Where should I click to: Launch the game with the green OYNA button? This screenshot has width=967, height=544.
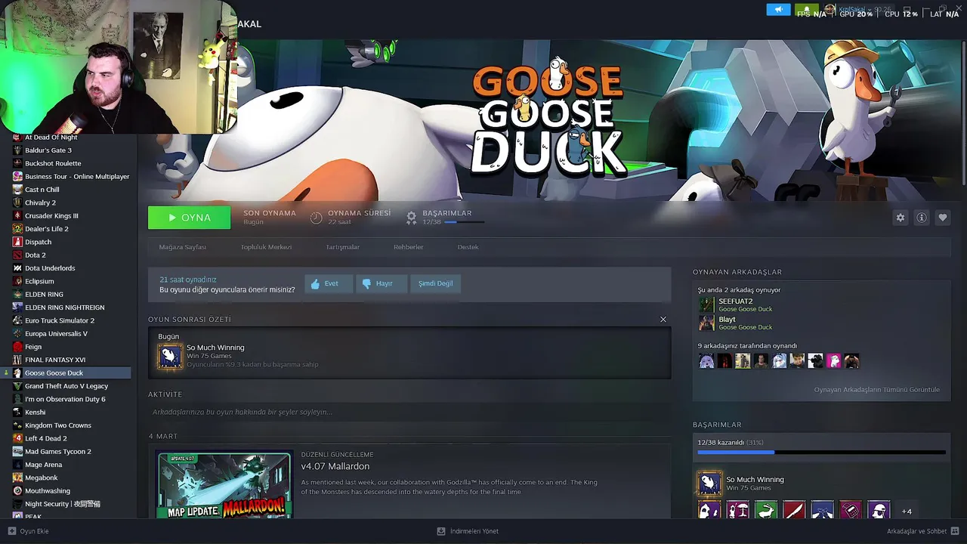(190, 218)
